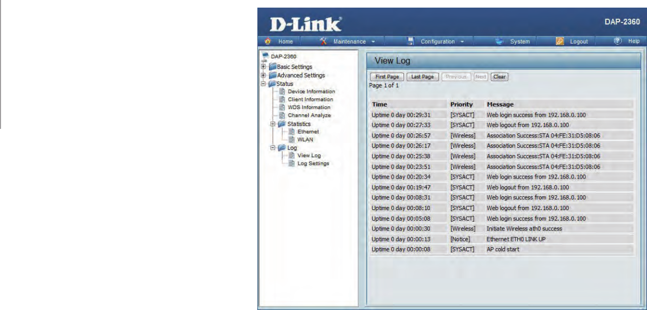Open the Maintenance dropdown arrow
Image resolution: width=647 pixels, height=310 pixels.
(x=374, y=42)
